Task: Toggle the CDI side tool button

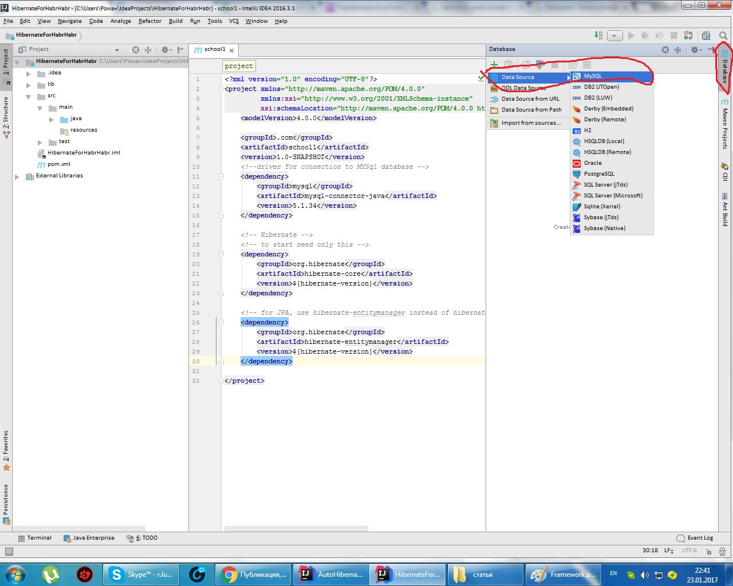Action: [x=725, y=172]
